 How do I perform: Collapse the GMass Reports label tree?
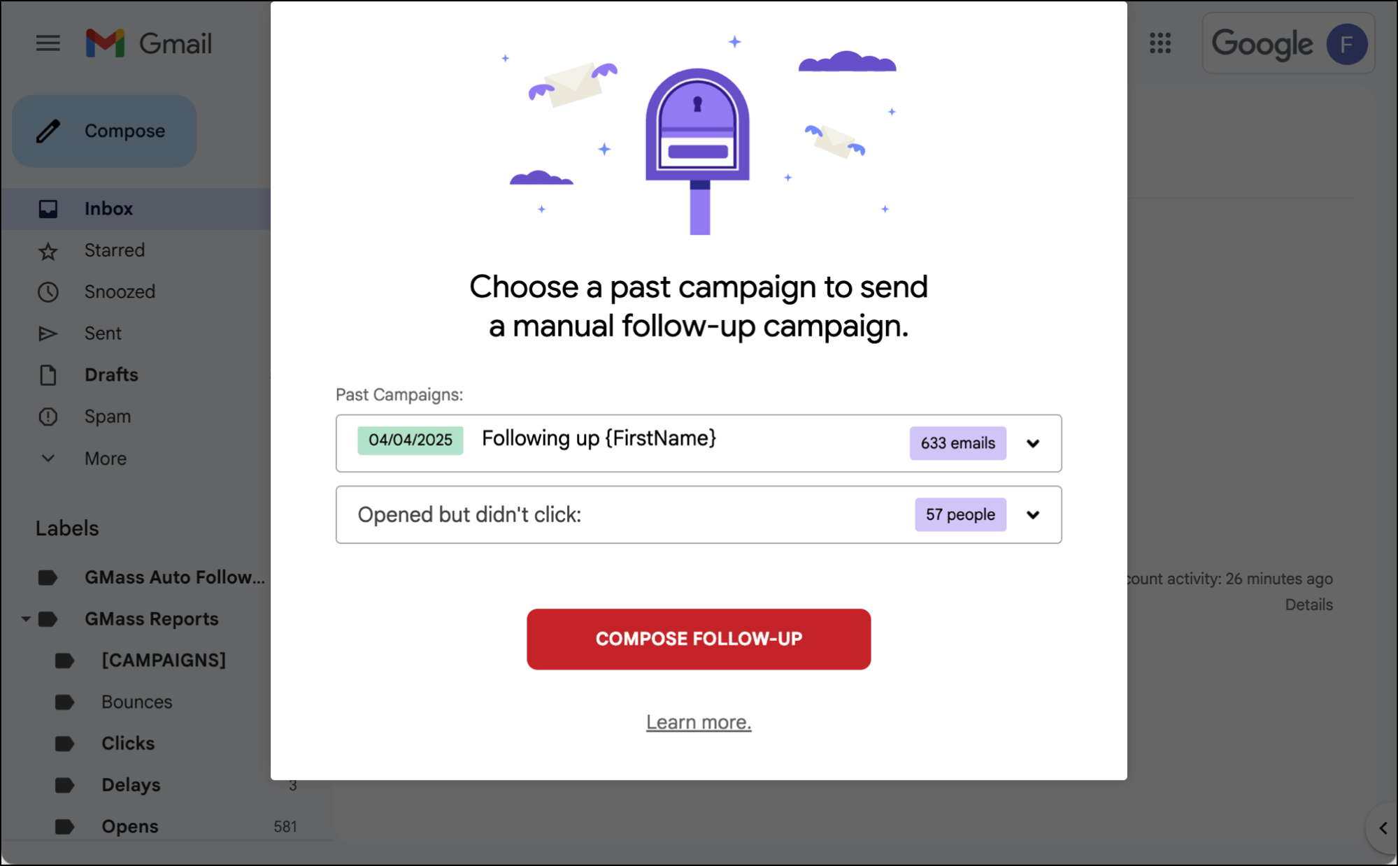[25, 619]
